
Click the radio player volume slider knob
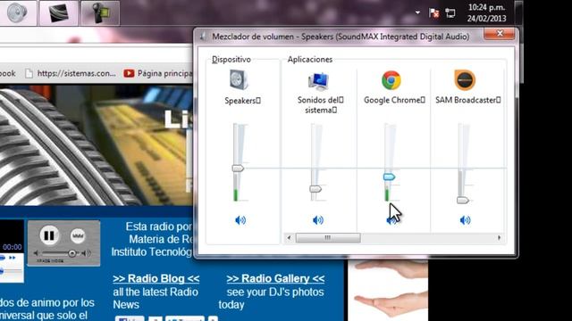tap(72, 253)
